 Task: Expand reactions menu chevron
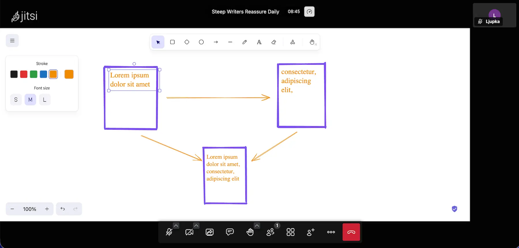257,225
